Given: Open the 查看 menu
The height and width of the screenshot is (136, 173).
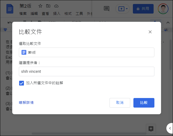Looking at the screenshot, I should pyautogui.click(x=45, y=14).
